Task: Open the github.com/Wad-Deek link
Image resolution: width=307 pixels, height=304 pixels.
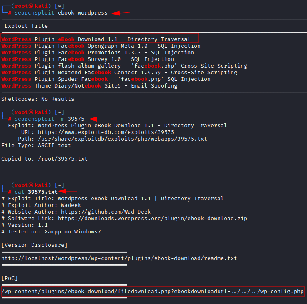Action: tap(106, 212)
